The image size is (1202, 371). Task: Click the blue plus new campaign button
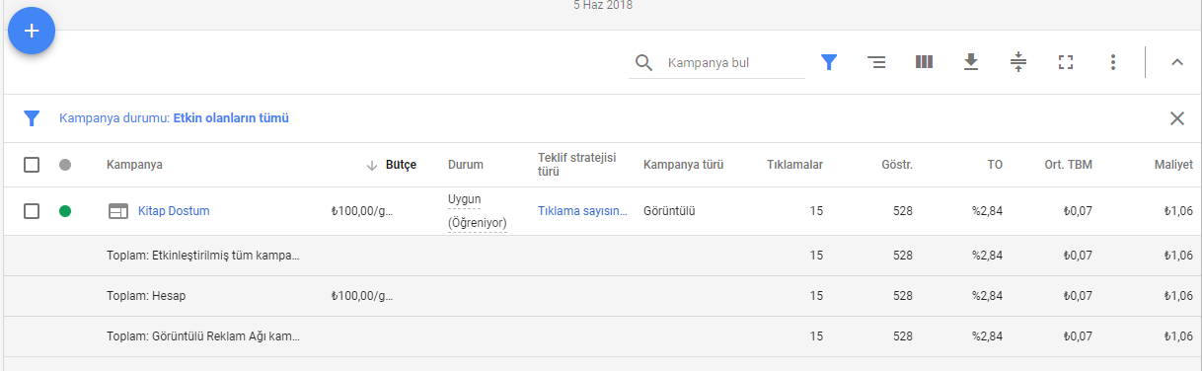(32, 31)
